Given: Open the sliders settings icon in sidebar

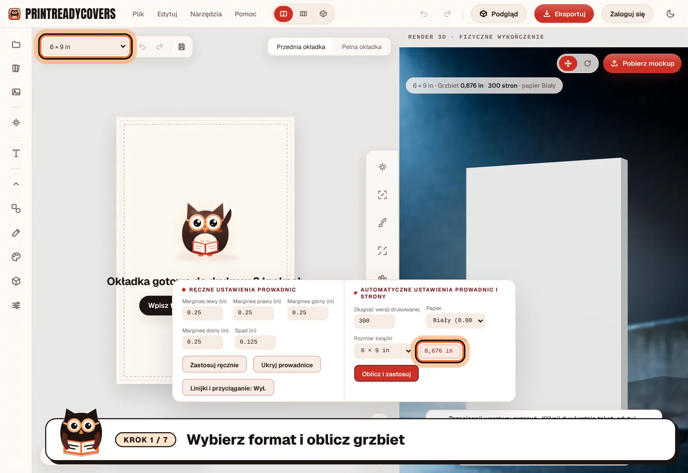Looking at the screenshot, I should click(16, 305).
